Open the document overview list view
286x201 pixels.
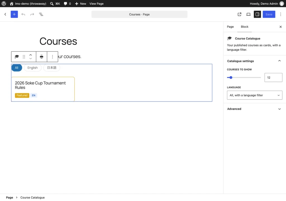point(41,14)
